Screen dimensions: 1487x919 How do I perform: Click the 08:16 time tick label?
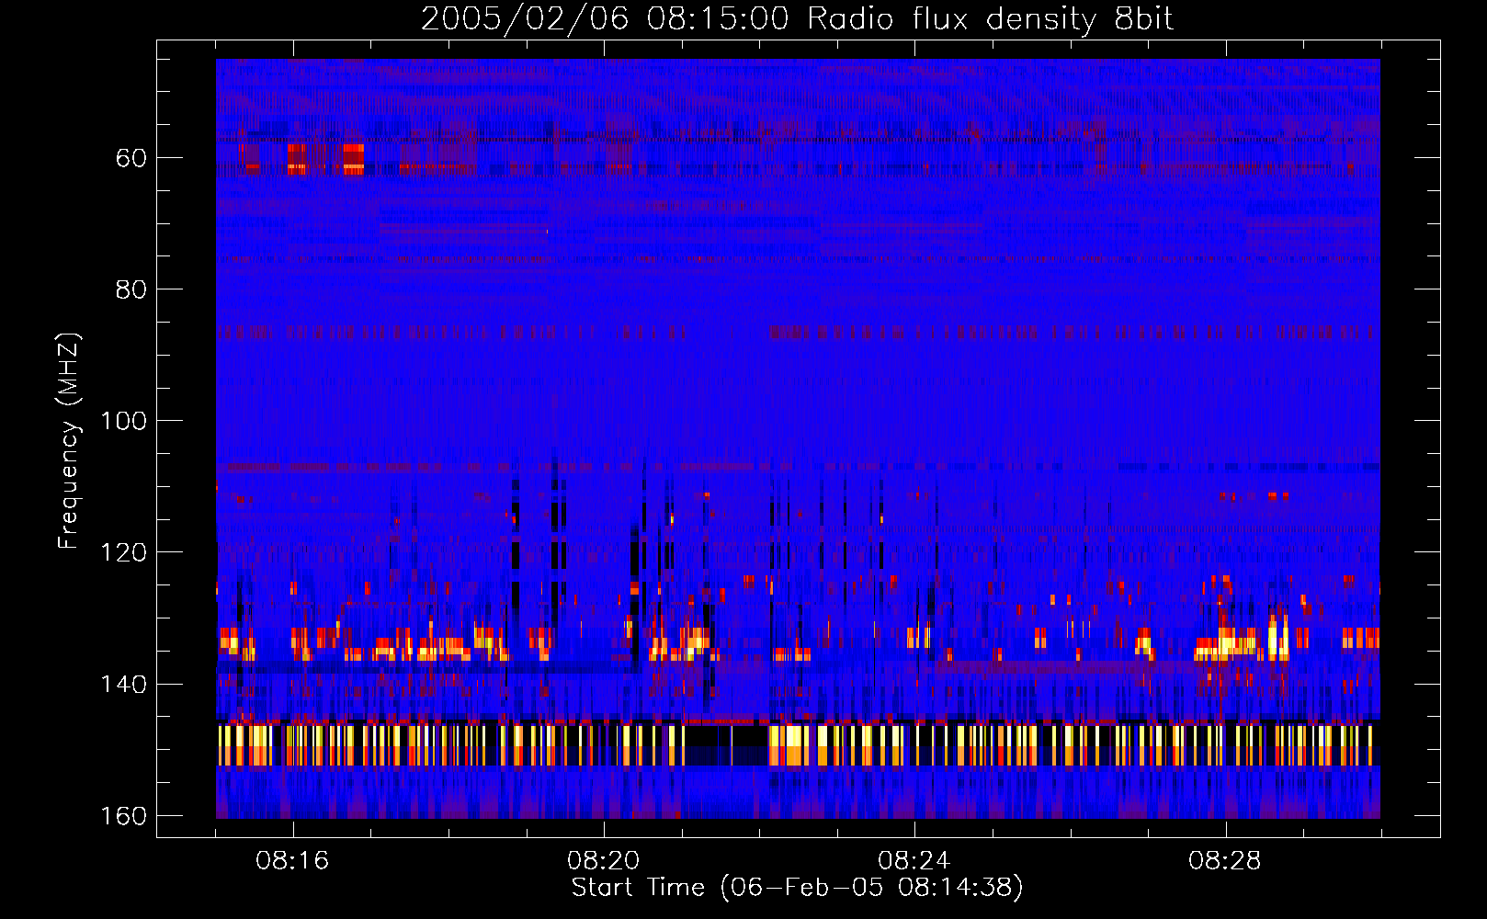pyautogui.click(x=292, y=861)
